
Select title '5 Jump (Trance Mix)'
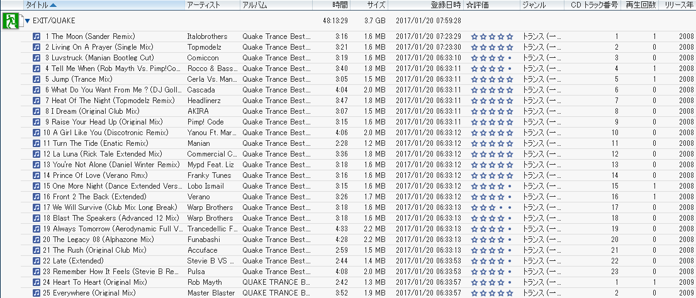point(79,79)
